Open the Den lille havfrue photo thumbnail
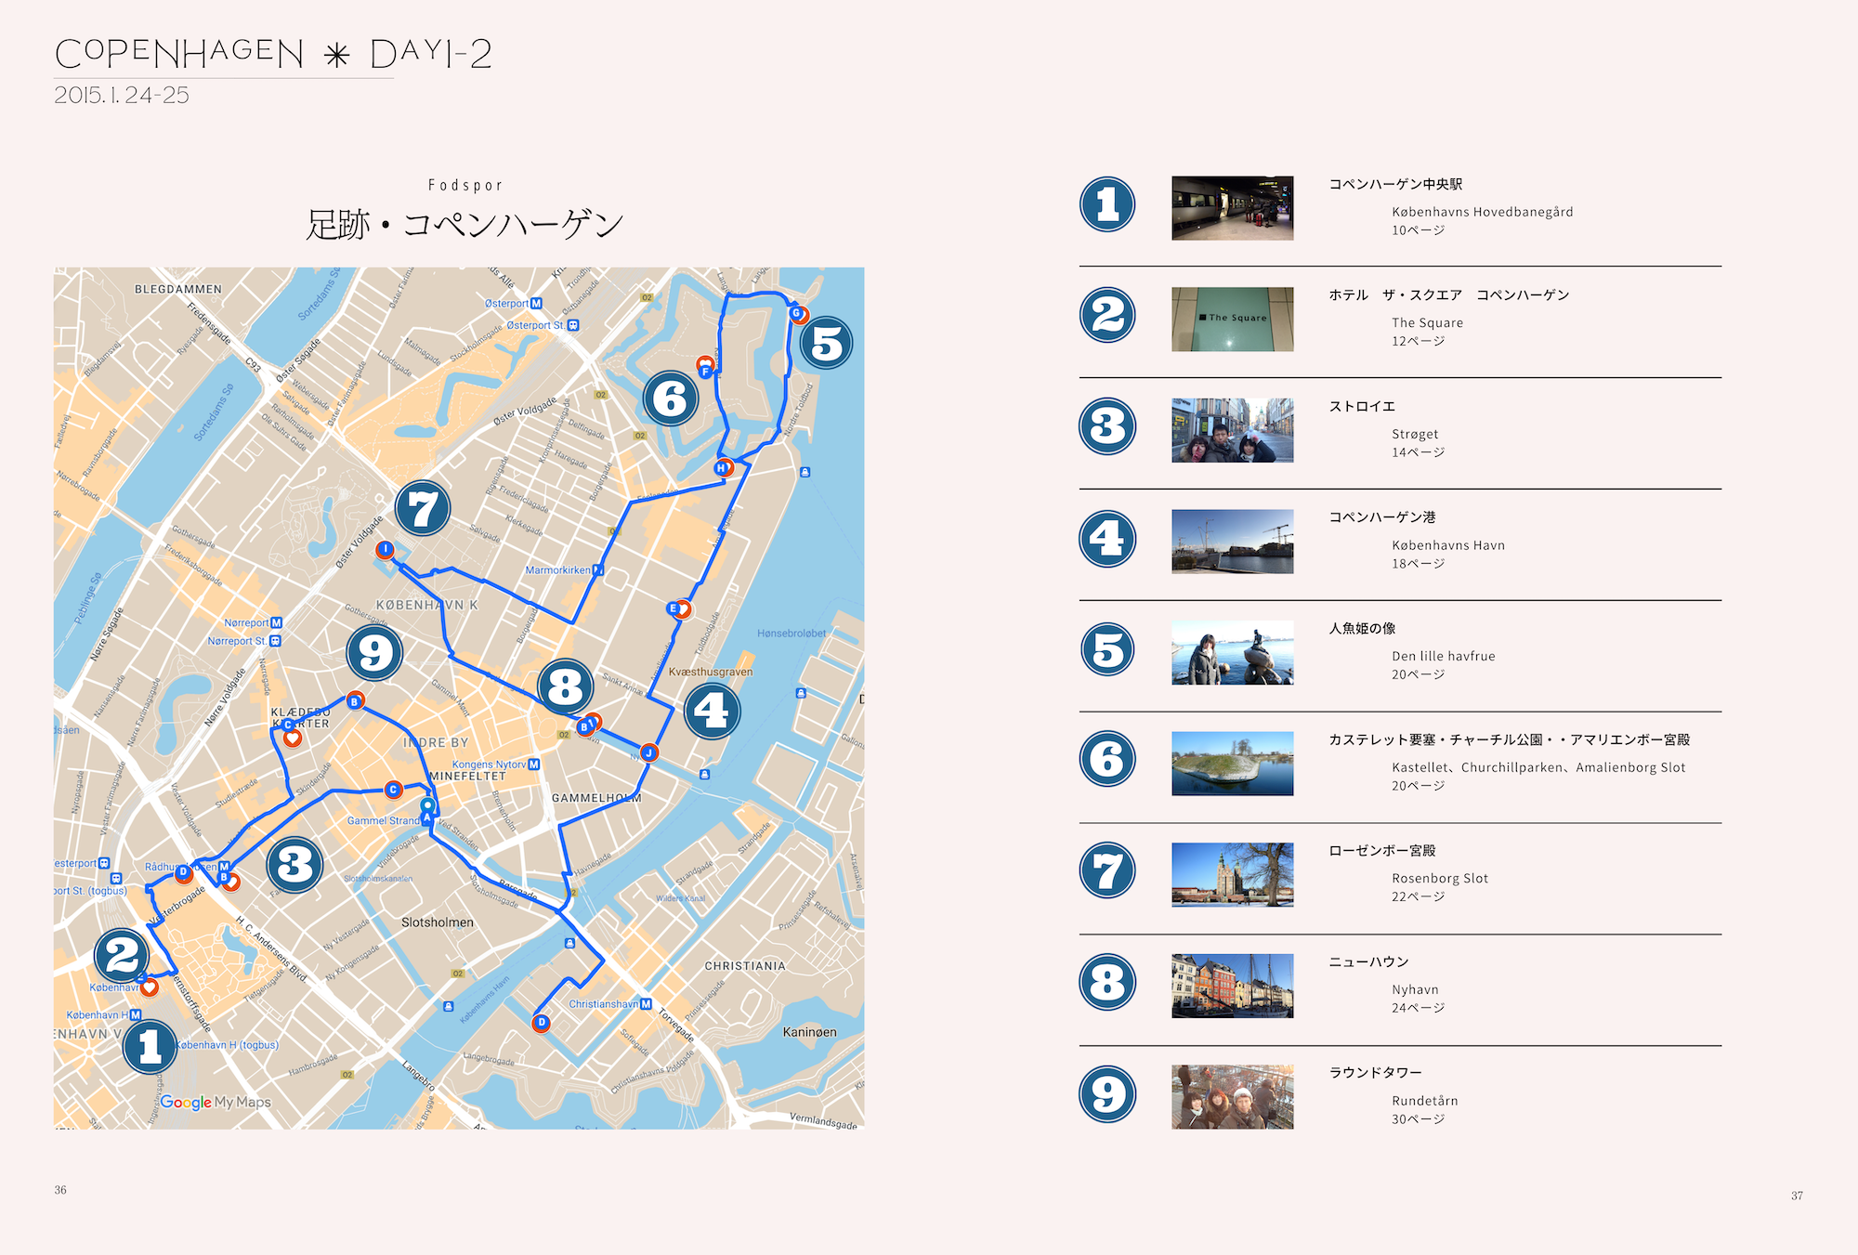 tap(1232, 652)
